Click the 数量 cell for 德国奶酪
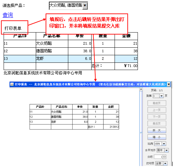 coord(103,51)
